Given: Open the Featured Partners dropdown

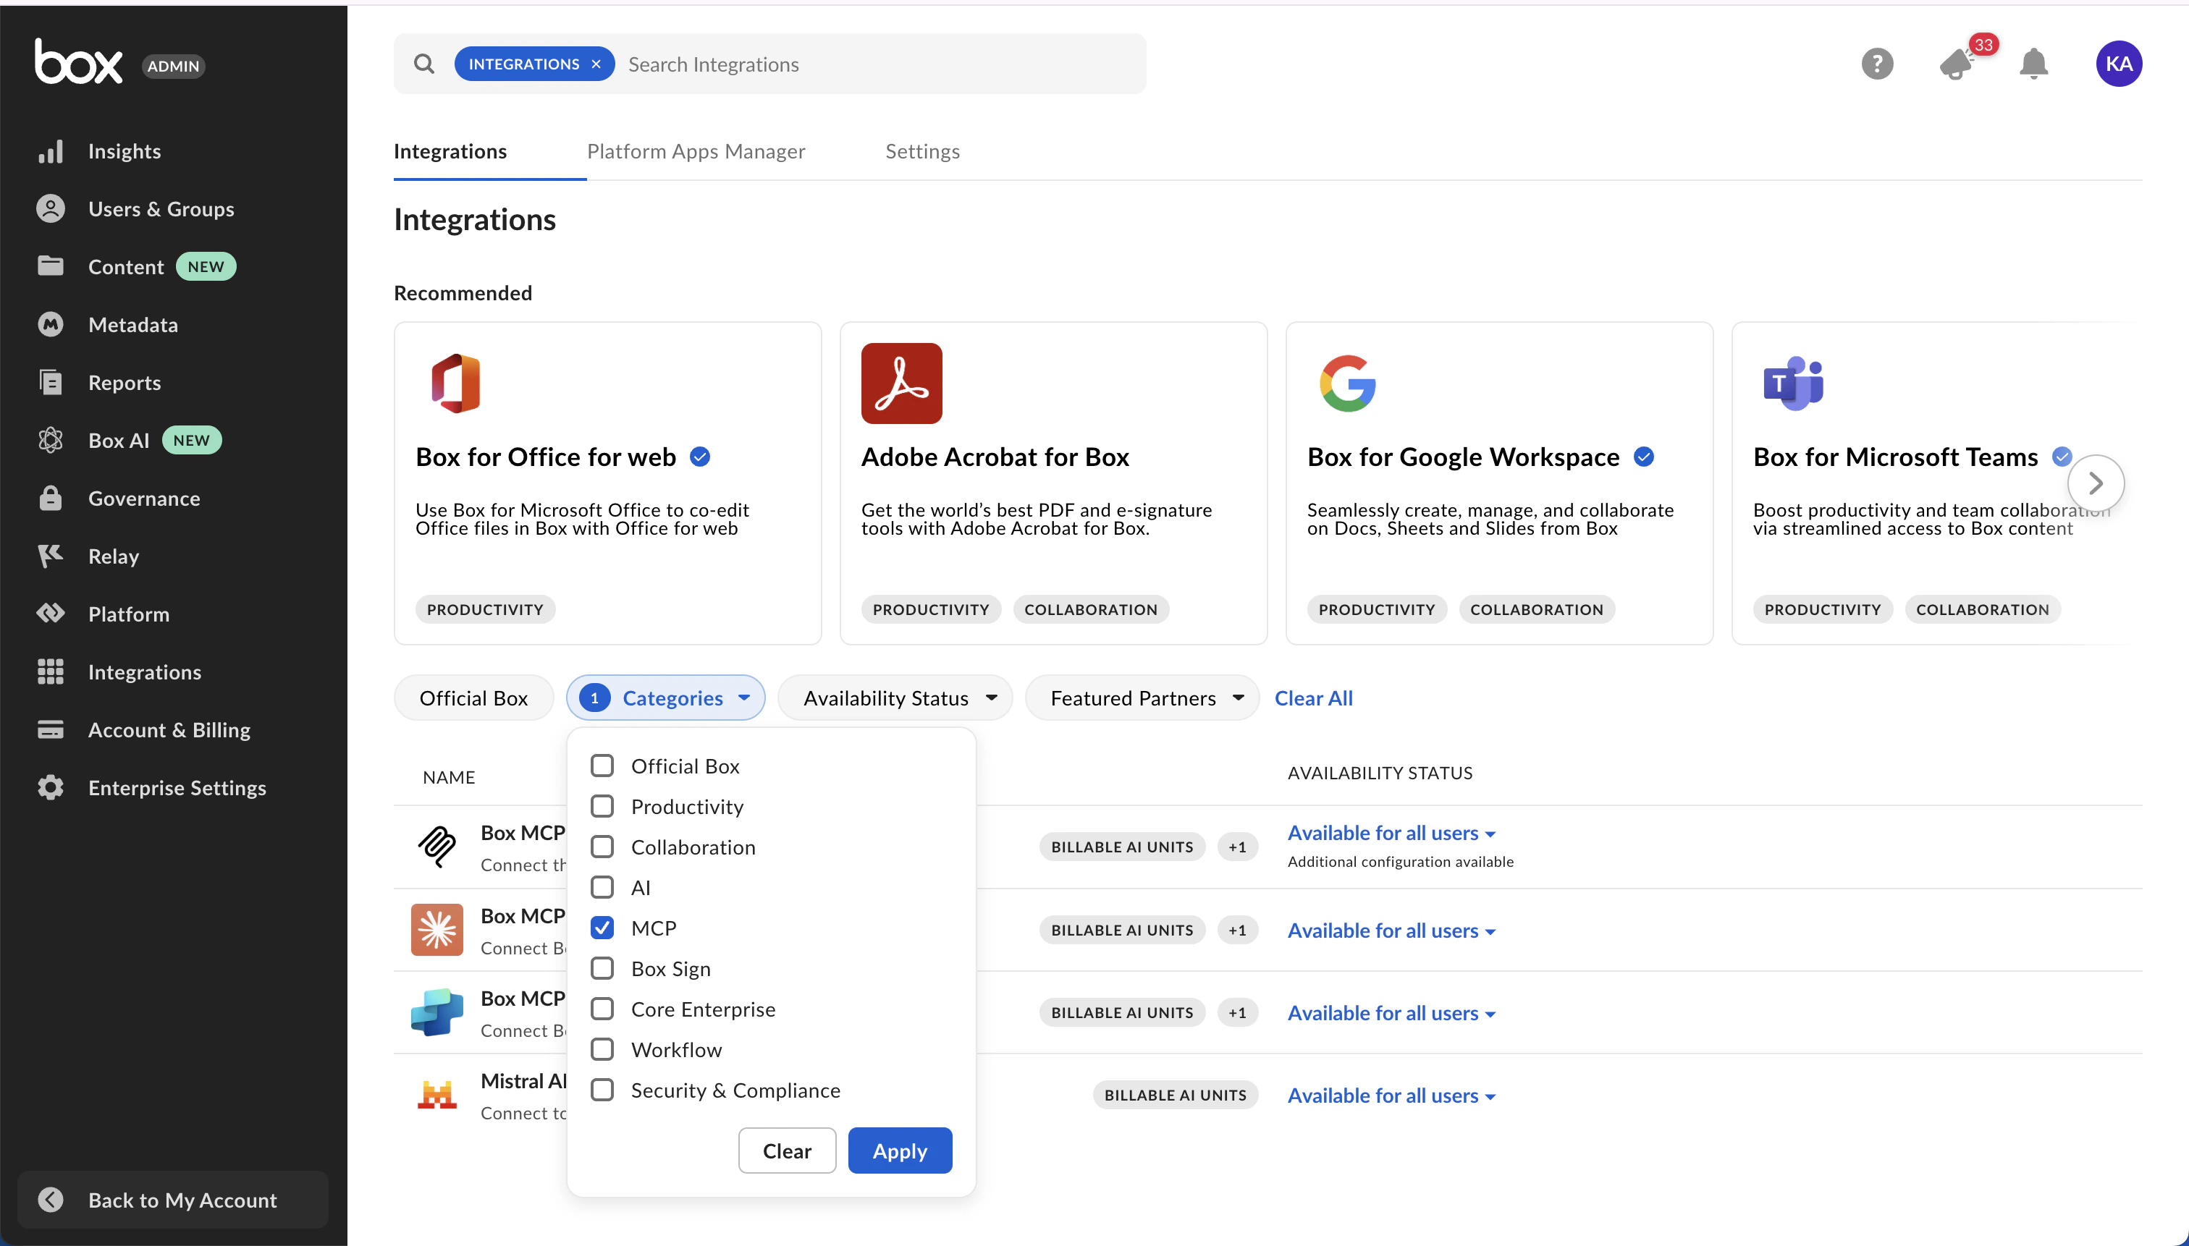Looking at the screenshot, I should [x=1141, y=698].
